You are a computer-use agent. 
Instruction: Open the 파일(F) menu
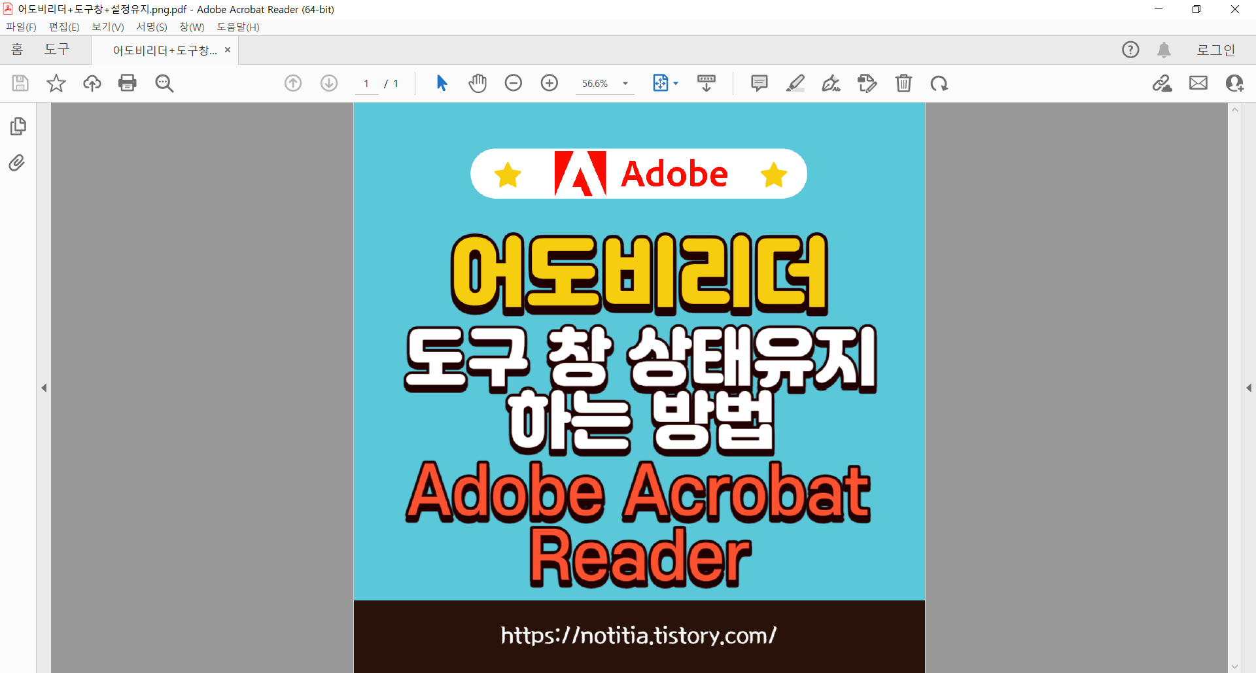pos(21,27)
